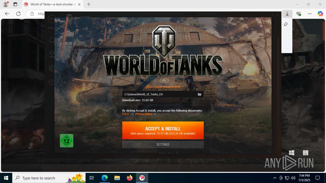
Task: Open volume control in system tray
Action: tap(293, 178)
